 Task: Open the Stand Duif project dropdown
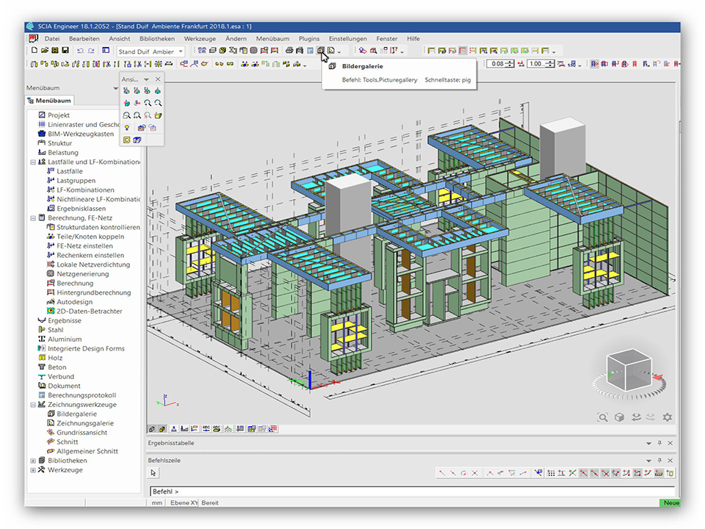click(181, 51)
